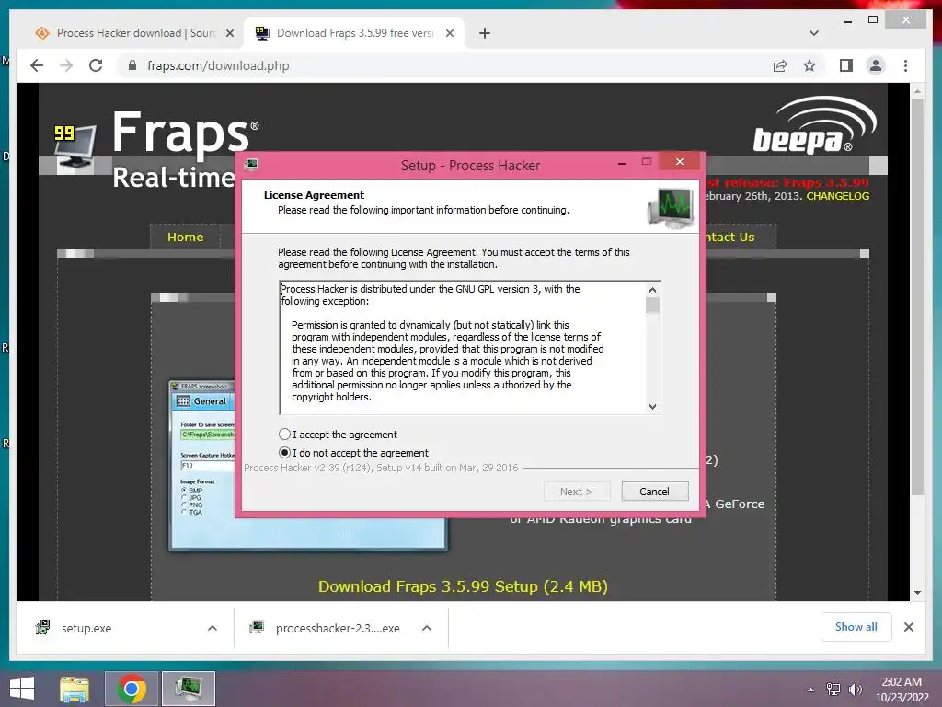Screen dimensions: 942x707
Task: Click the beepa logo
Action: (x=814, y=125)
